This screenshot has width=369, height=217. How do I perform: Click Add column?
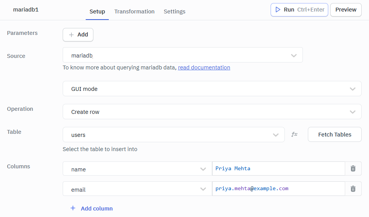91,208
